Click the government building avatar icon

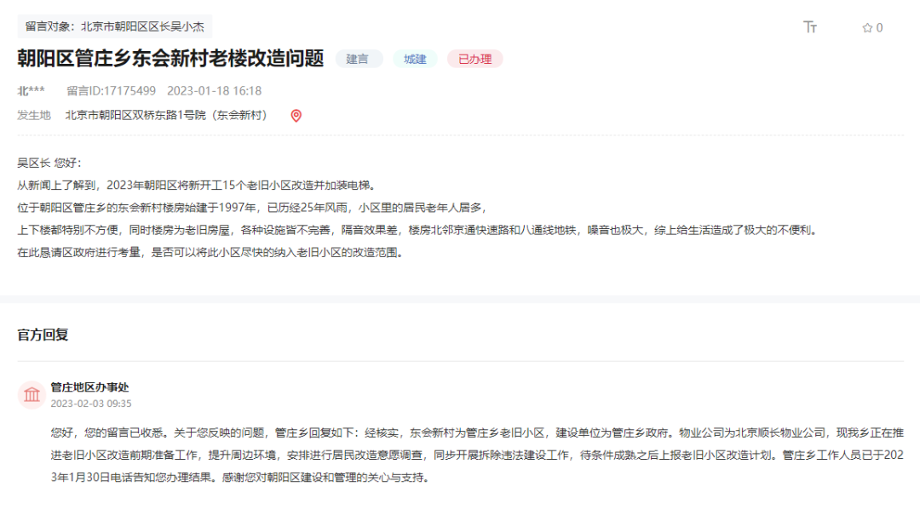[x=32, y=394]
